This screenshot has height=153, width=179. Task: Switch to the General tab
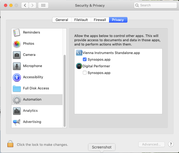point(62,20)
